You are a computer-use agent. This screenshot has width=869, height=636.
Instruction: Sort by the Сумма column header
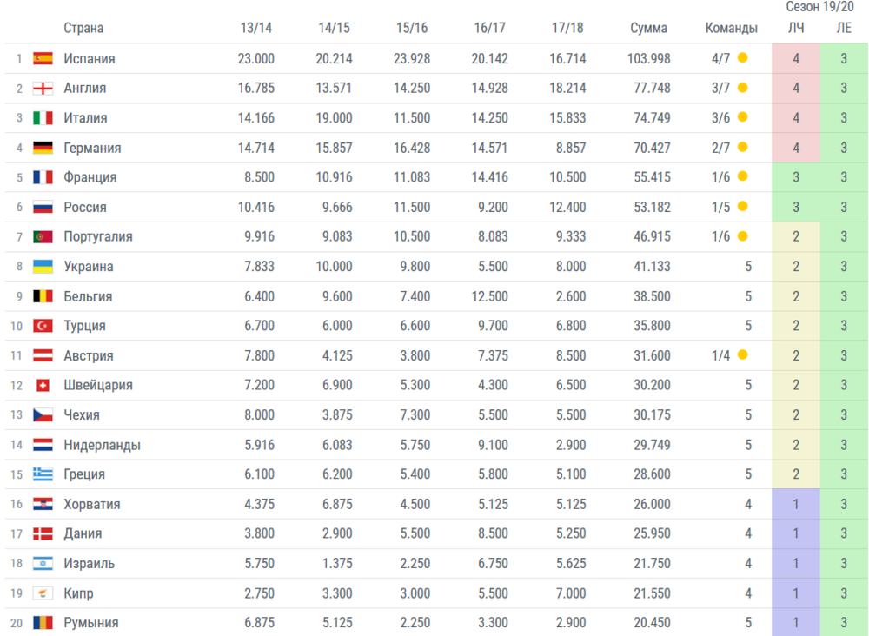[648, 28]
